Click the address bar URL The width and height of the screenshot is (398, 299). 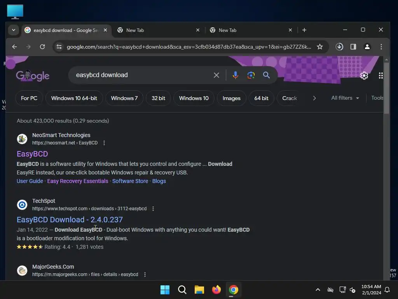pyautogui.click(x=189, y=47)
